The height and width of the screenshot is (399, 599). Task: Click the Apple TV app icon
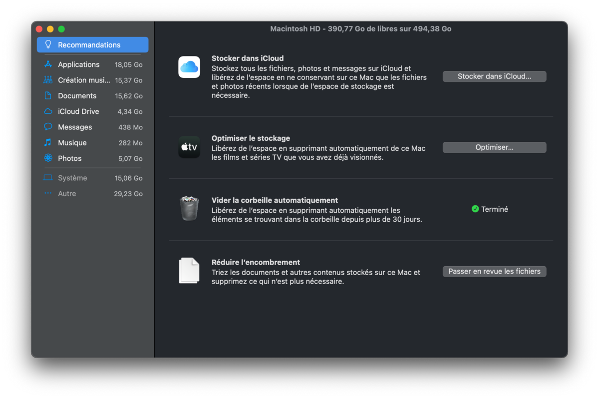tap(189, 147)
